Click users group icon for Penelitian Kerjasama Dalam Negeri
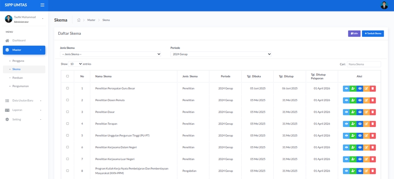The image size is (394, 179). pyautogui.click(x=360, y=147)
